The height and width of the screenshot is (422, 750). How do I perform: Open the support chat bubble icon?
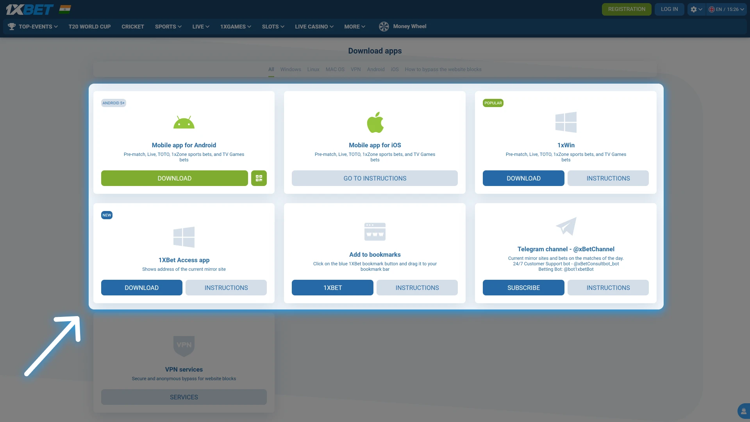pyautogui.click(x=743, y=411)
